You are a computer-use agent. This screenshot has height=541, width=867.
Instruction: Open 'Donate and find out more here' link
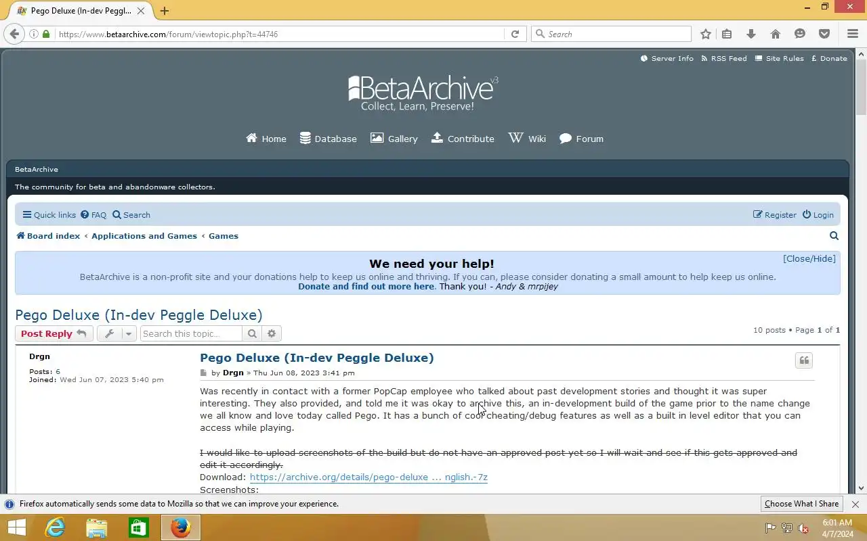pyautogui.click(x=366, y=286)
